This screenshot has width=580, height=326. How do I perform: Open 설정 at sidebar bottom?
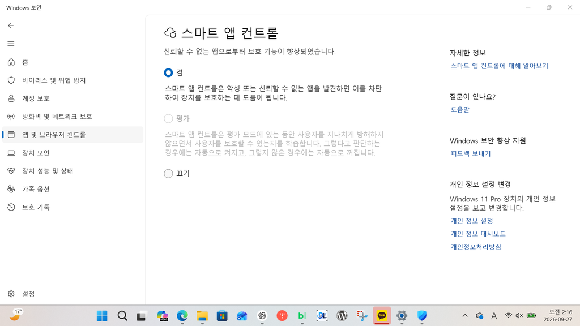(72, 294)
